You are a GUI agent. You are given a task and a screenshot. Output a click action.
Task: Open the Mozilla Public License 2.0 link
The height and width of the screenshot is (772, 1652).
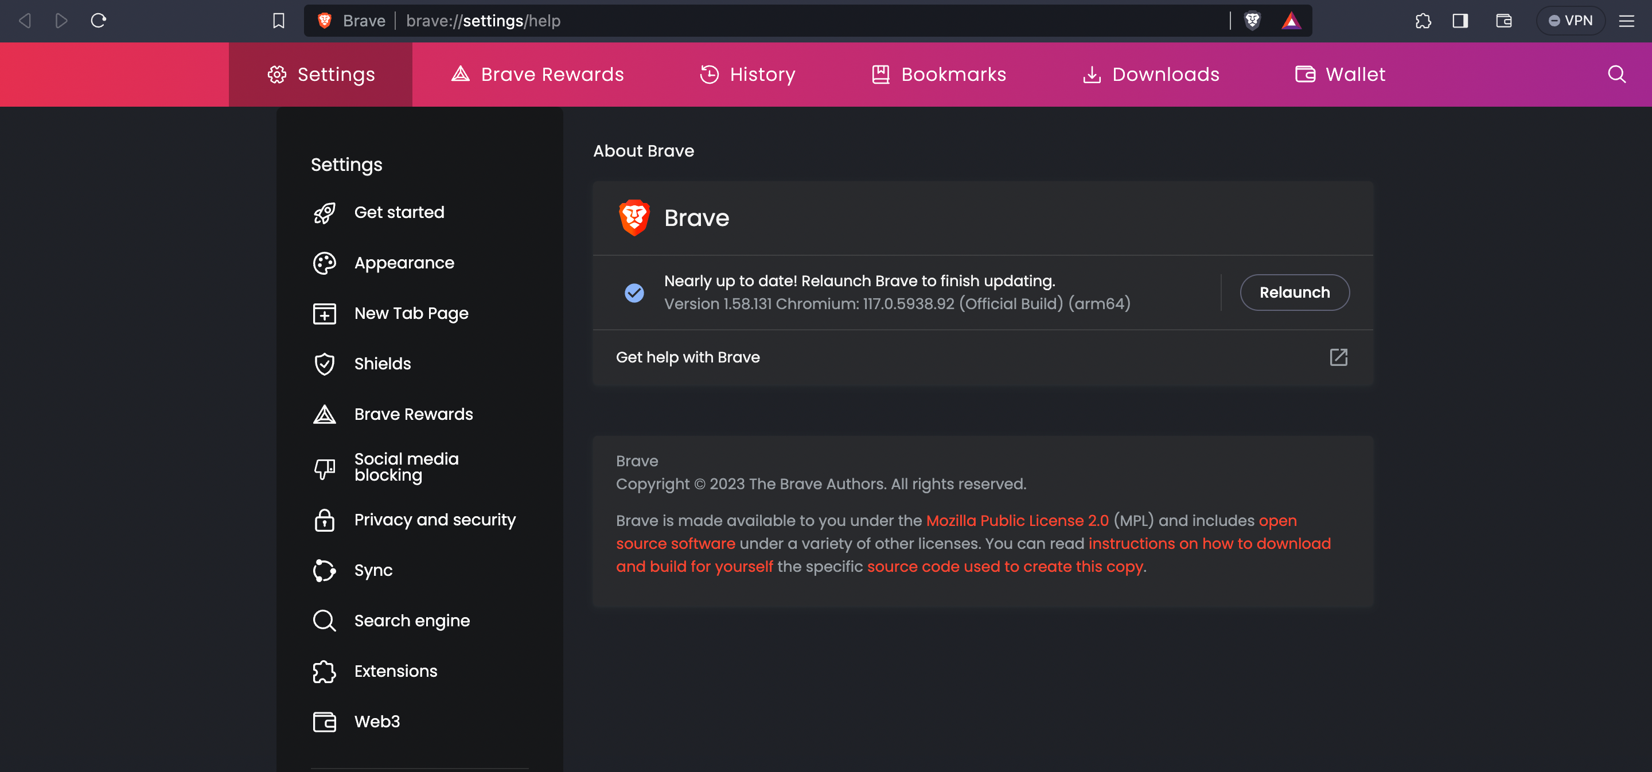(x=1017, y=521)
